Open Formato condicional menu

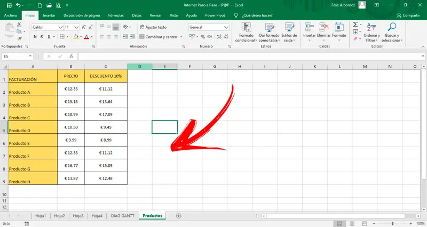click(x=246, y=33)
